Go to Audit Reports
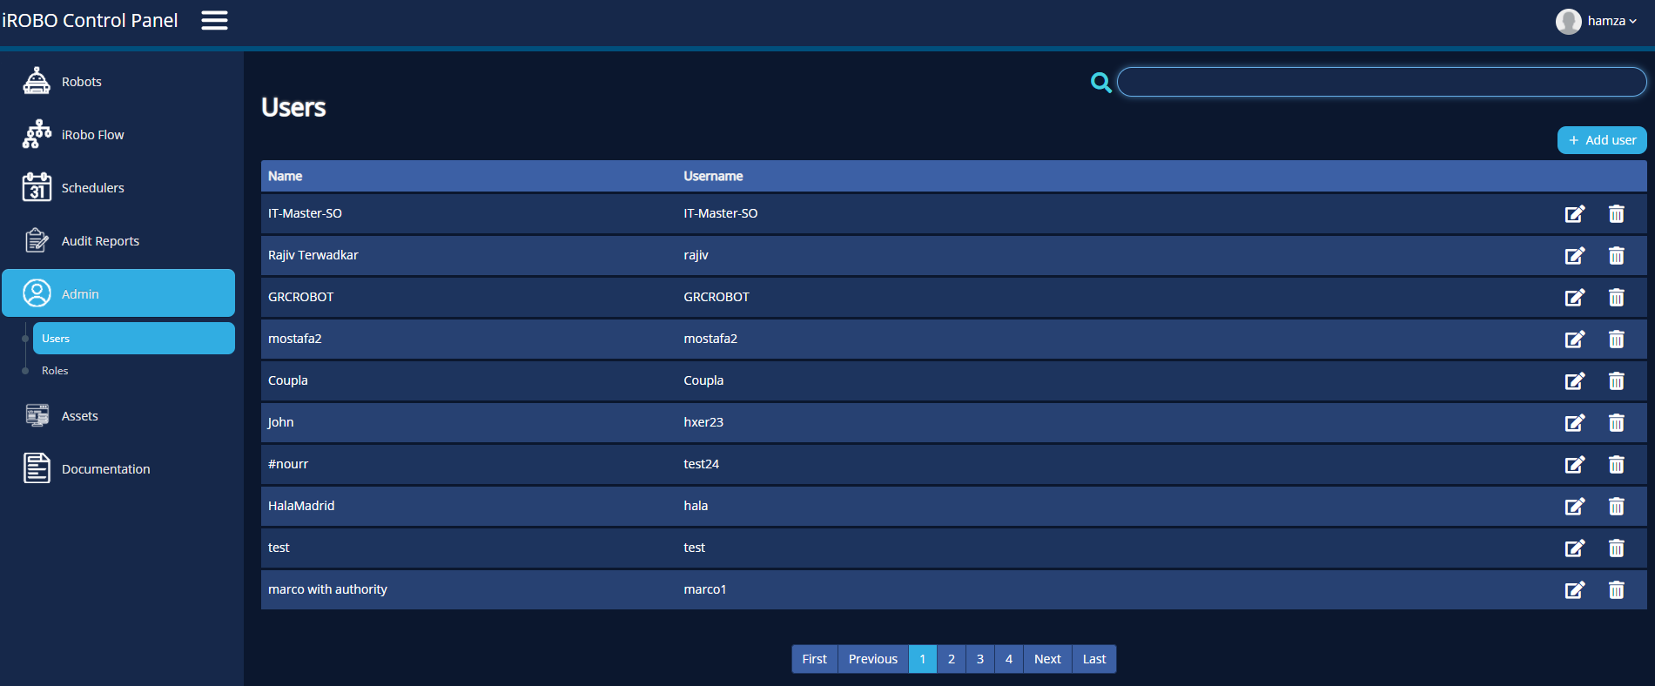The height and width of the screenshot is (686, 1655). coord(99,241)
